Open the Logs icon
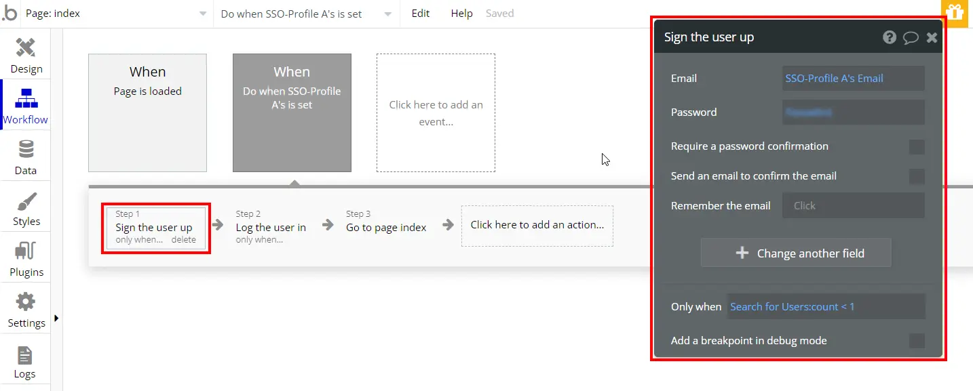 (25, 355)
